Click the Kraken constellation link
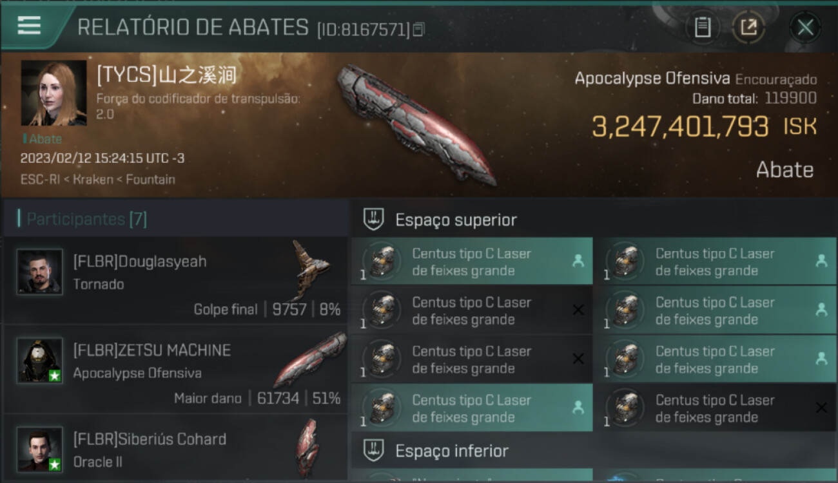This screenshot has width=838, height=483. [x=93, y=180]
